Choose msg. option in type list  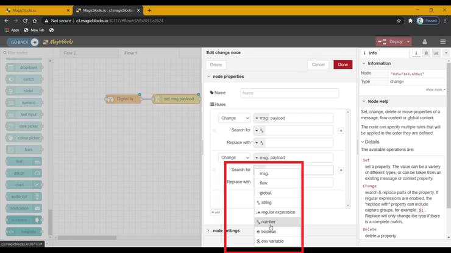[277, 173]
